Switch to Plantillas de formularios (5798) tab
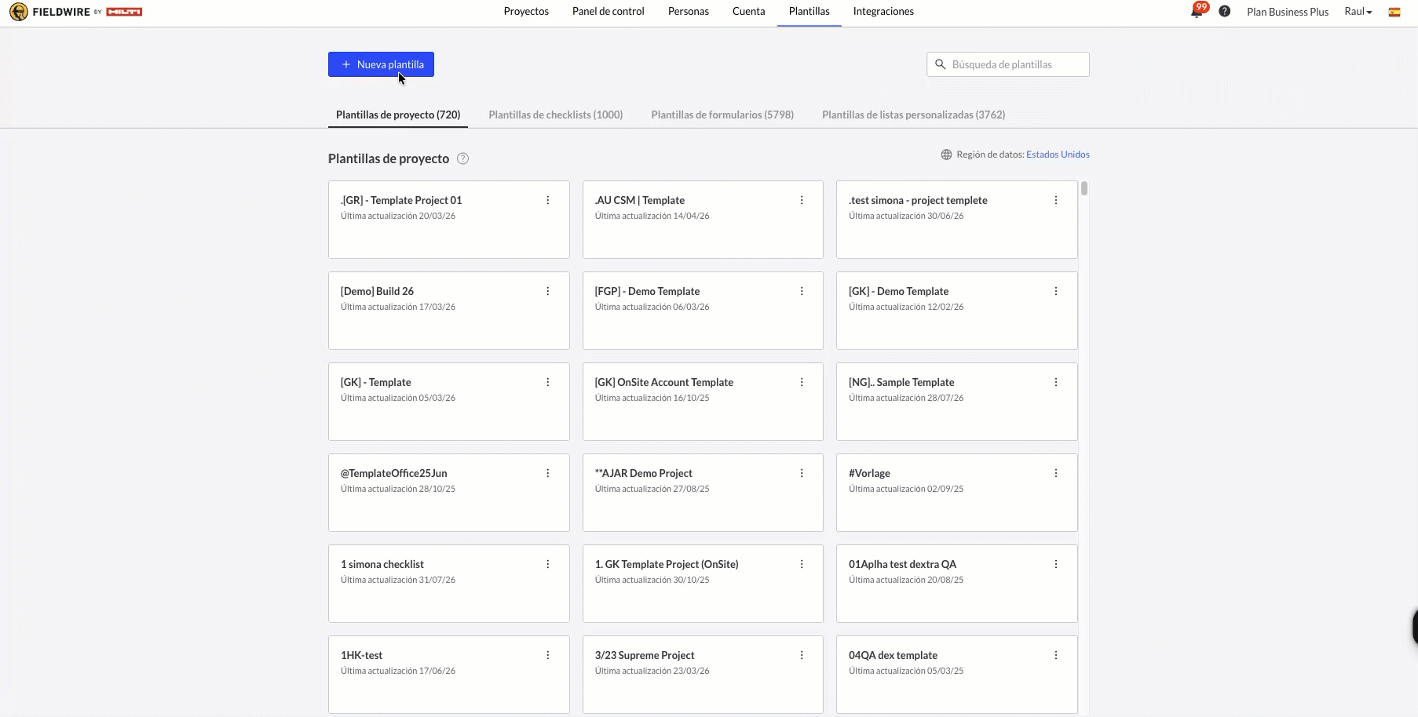Screen dimensions: 1418x717 coord(722,115)
